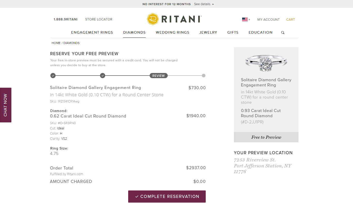This screenshot has width=353, height=207.
Task: Switch to the DIAMONDS navigation tab
Action: [134, 32]
